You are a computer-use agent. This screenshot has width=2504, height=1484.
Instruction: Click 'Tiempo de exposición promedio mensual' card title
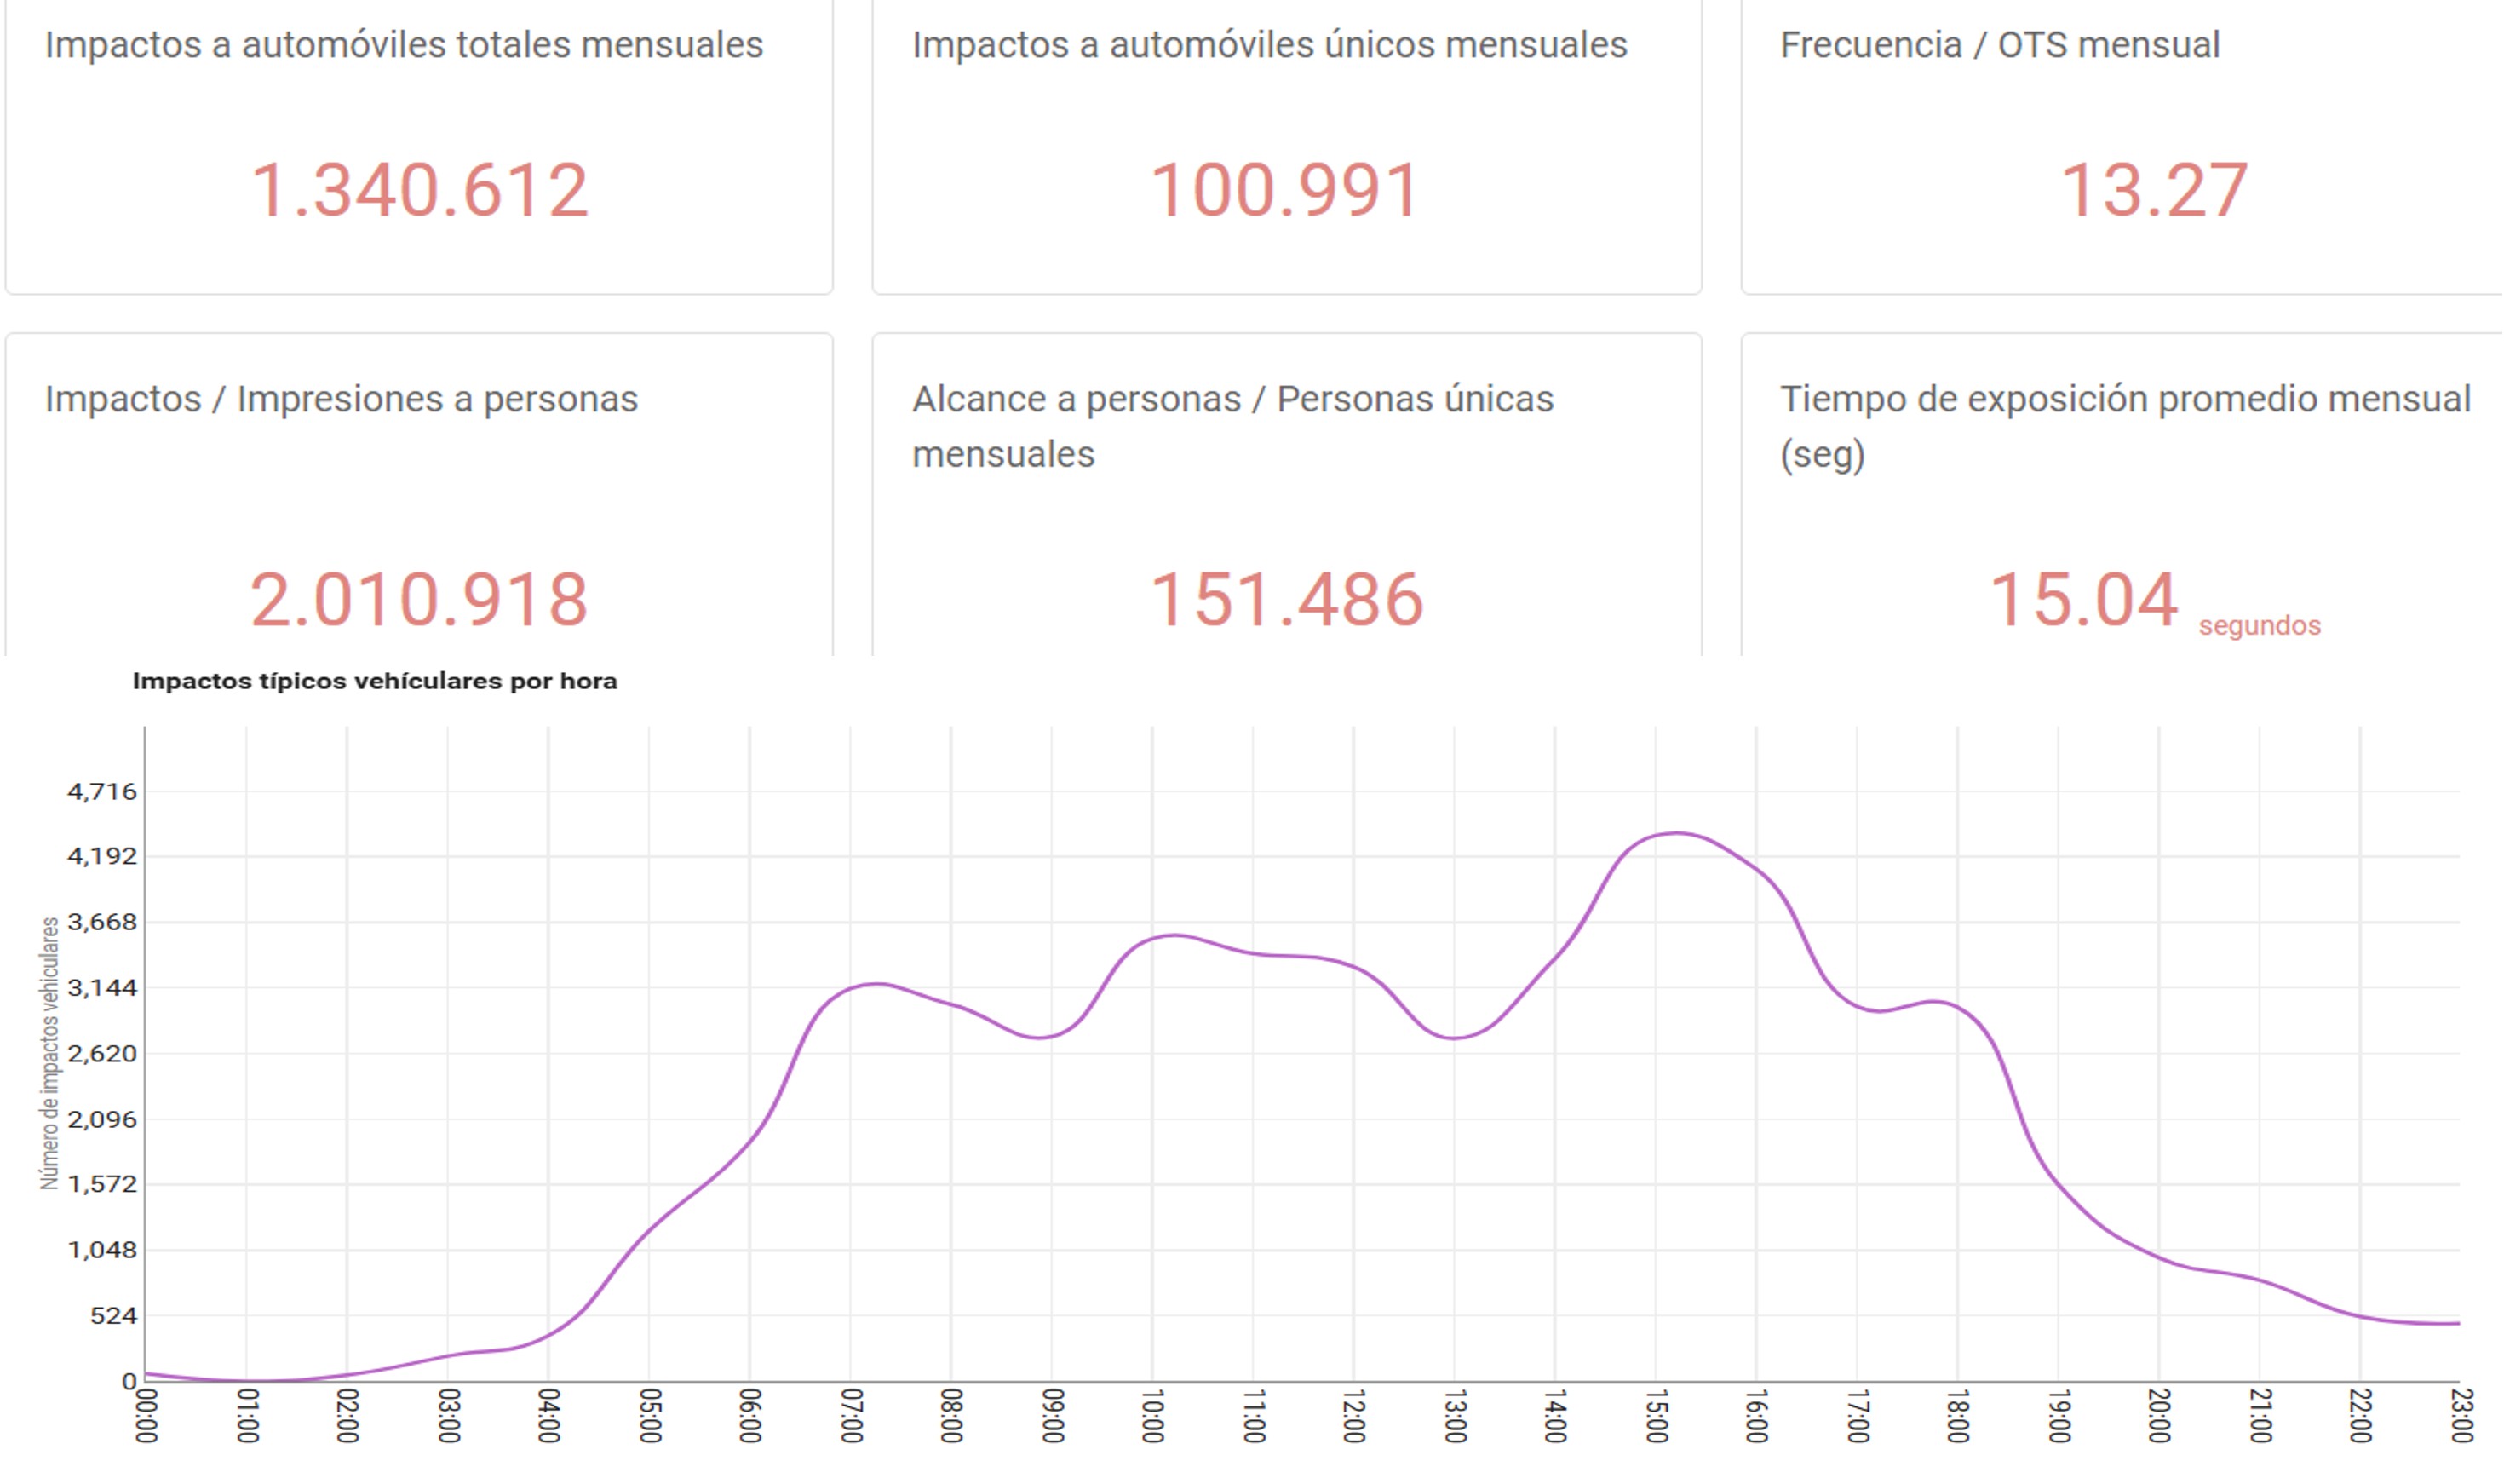[2124, 399]
